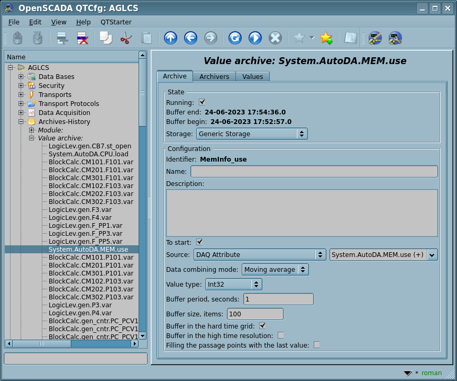Click the Buffer period seconds input field
Screen dimensions: 457x381
(x=278, y=299)
